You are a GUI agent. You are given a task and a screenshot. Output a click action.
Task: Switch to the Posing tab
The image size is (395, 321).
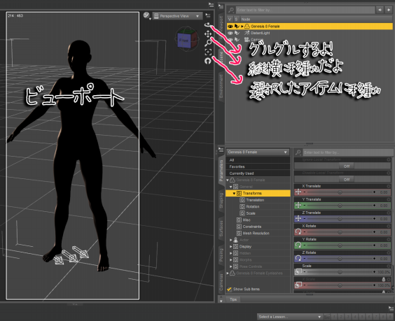[221, 255]
